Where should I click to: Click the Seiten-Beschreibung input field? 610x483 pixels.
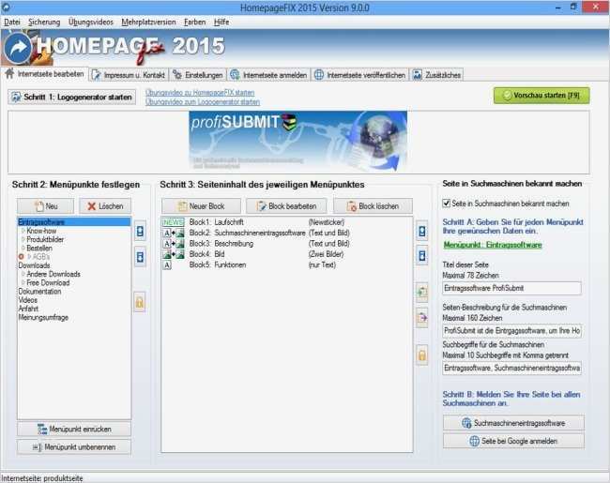pyautogui.click(x=512, y=330)
